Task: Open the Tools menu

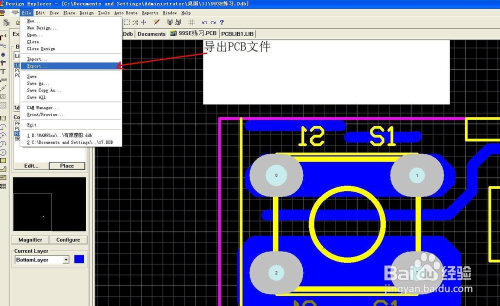Action: [103, 13]
